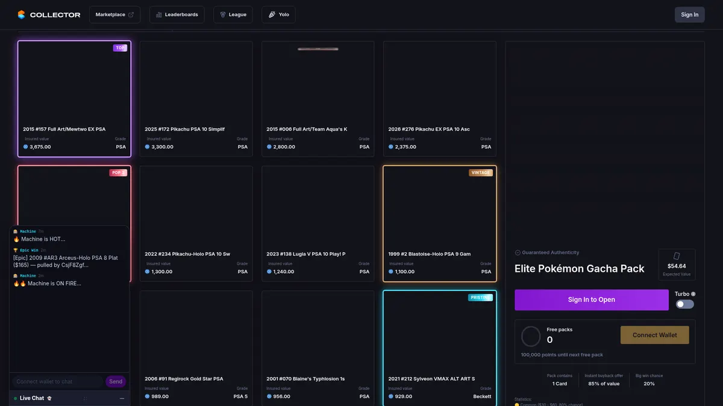Open the 1999 #2 Blastoise-Holo card
Viewport: 723px width, 406px height.
(x=439, y=224)
